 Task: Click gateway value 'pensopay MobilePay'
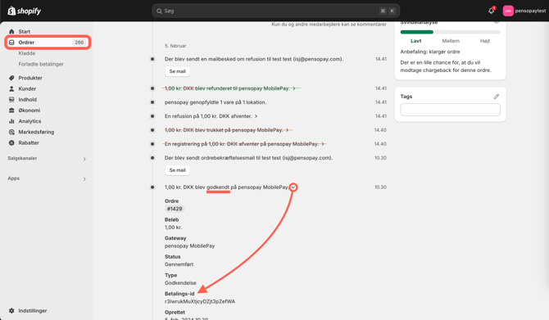pyautogui.click(x=189, y=246)
